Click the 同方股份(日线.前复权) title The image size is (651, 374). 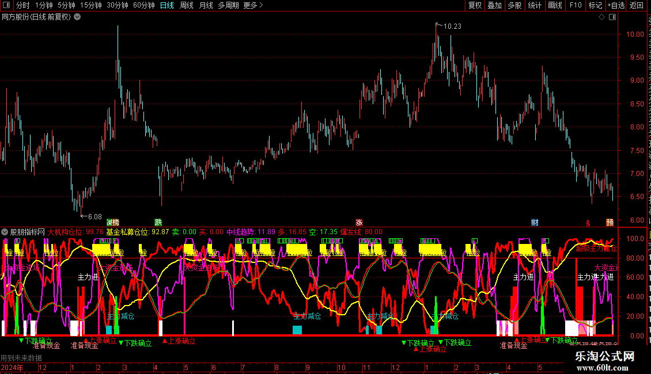(x=36, y=17)
